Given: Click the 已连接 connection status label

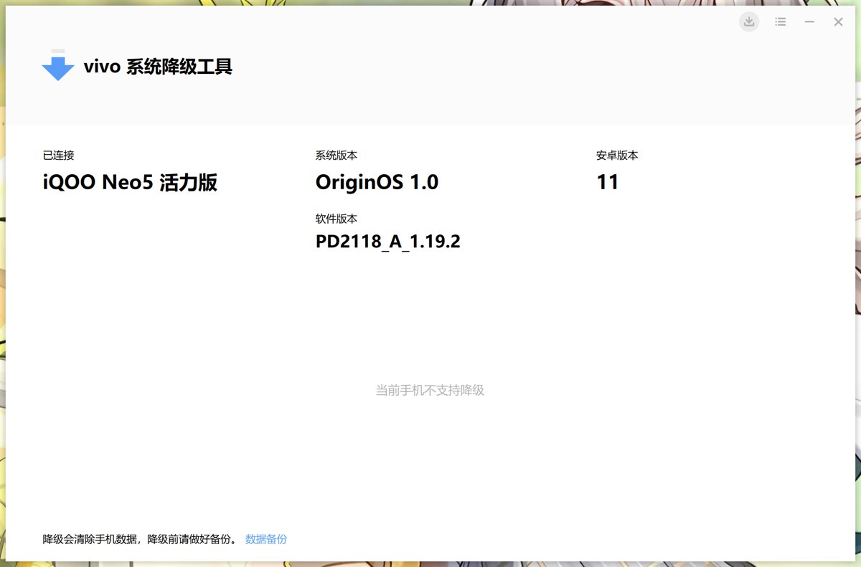Looking at the screenshot, I should [58, 156].
